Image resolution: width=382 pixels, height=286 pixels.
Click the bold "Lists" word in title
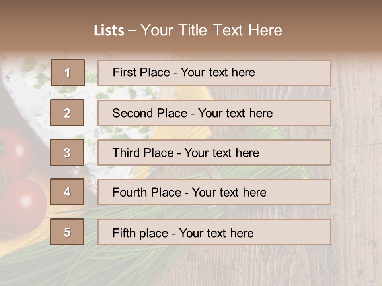point(109,31)
